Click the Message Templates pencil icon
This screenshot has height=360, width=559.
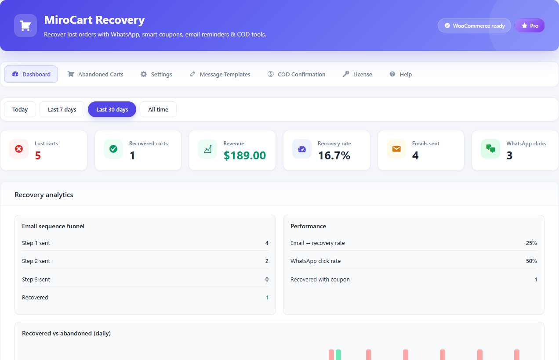192,74
